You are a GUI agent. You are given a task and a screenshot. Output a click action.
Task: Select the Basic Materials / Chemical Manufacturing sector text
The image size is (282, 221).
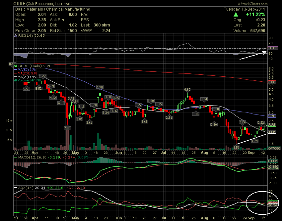pos(53,9)
